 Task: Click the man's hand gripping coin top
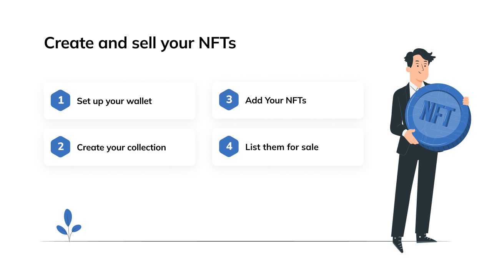pyautogui.click(x=465, y=101)
